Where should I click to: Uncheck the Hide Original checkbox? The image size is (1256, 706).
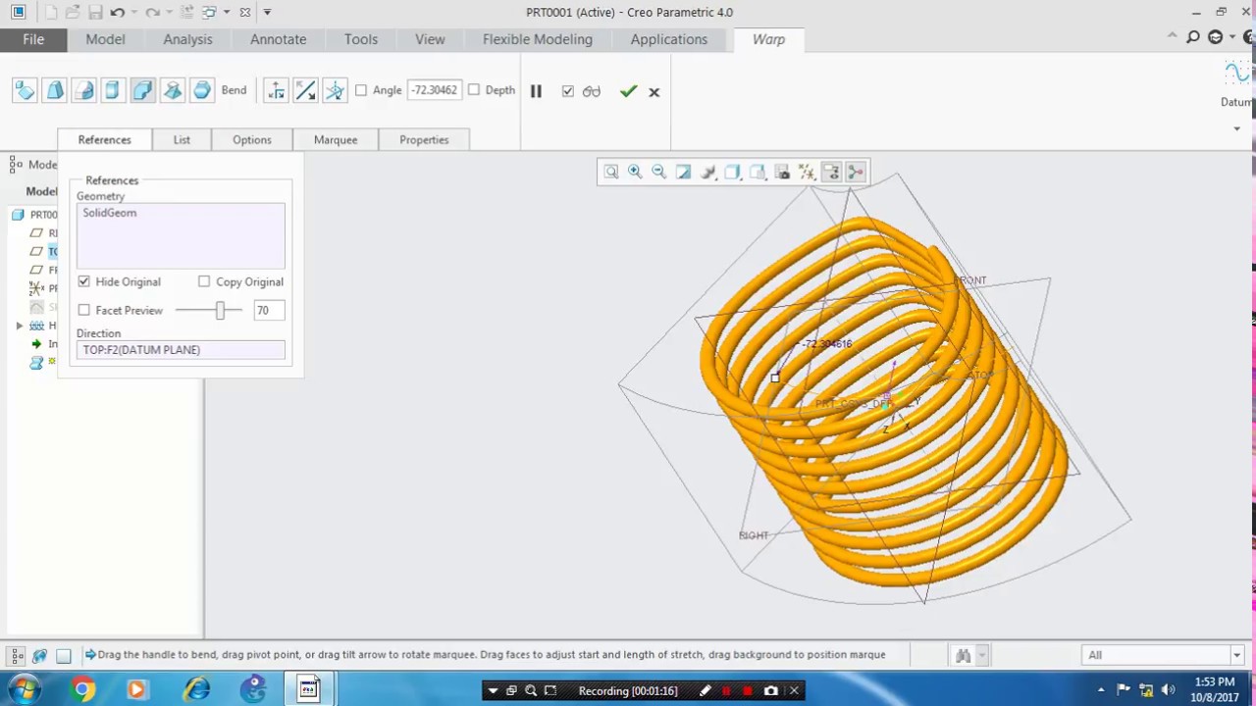pyautogui.click(x=83, y=281)
